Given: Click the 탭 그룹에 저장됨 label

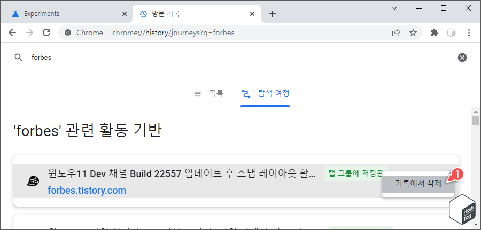Looking at the screenshot, I should 356,174.
